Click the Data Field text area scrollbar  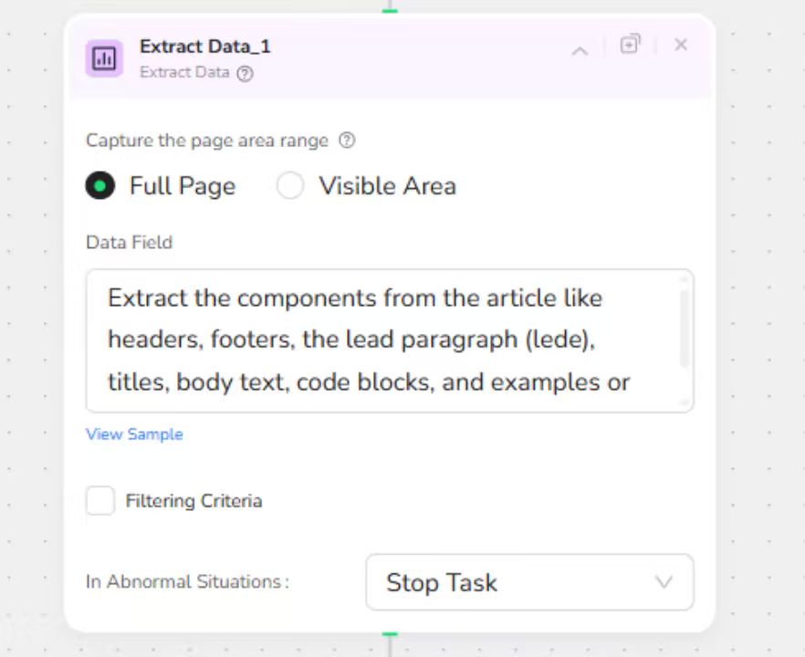[685, 328]
